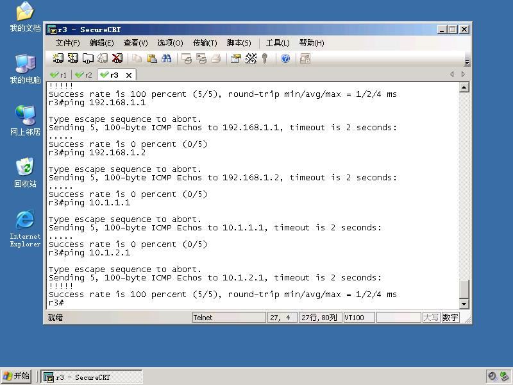Screen dimensions: 513x385
Task: Click the '27行, 80列' status field
Action: coord(320,317)
